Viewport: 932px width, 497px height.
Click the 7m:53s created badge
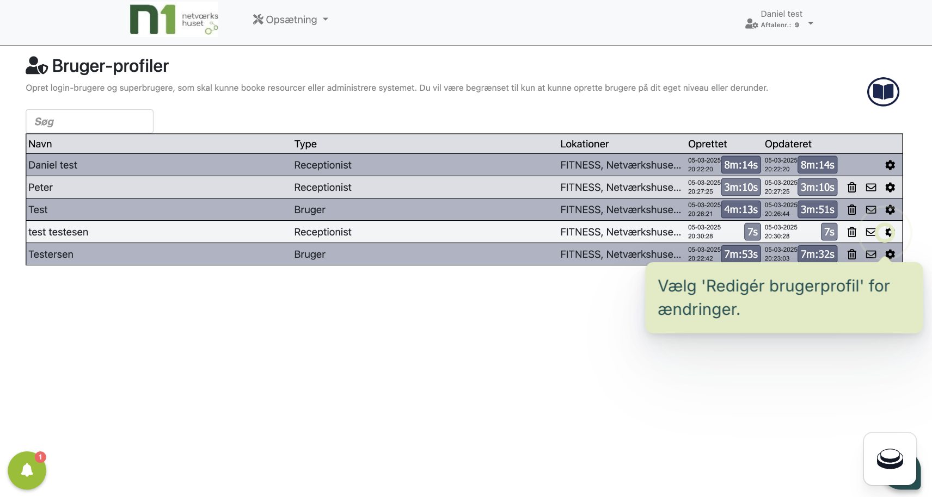[x=741, y=254]
